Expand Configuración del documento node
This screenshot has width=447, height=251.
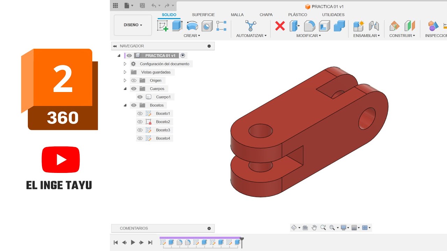[125, 64]
